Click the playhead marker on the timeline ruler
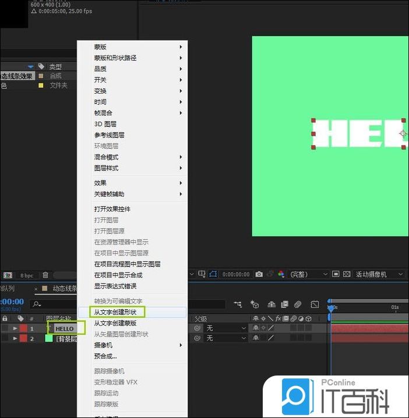409x418 pixels. pos(331,307)
